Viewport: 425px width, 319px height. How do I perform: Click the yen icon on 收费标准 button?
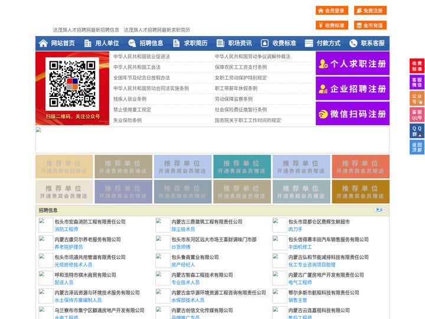321,25
